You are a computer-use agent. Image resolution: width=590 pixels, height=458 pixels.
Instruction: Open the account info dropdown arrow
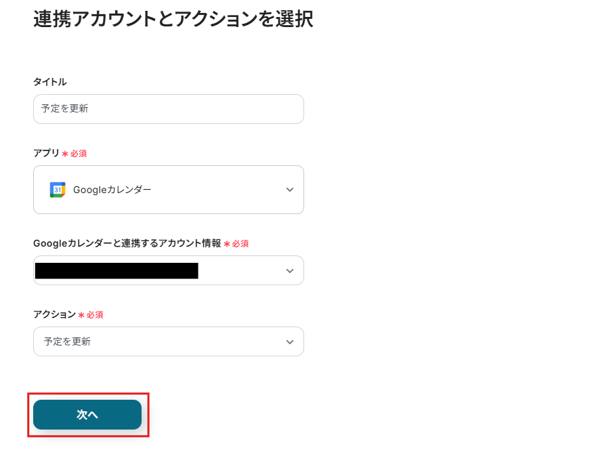pos(290,271)
